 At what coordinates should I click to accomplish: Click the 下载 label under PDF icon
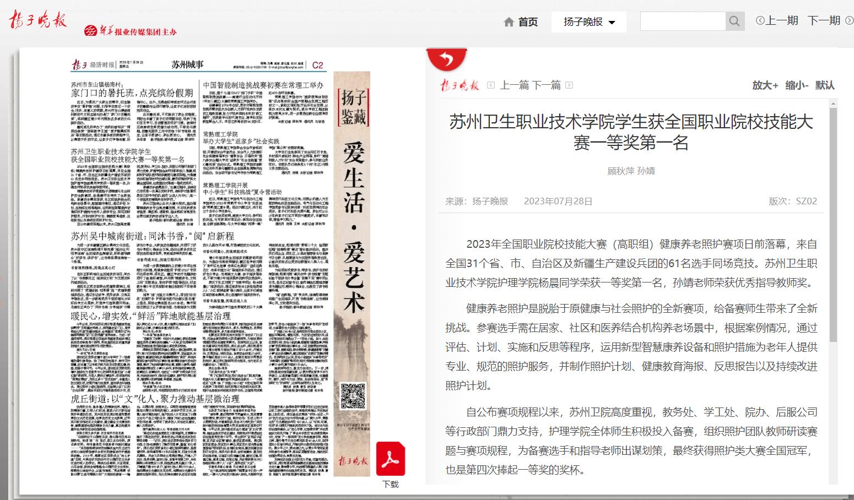point(390,485)
